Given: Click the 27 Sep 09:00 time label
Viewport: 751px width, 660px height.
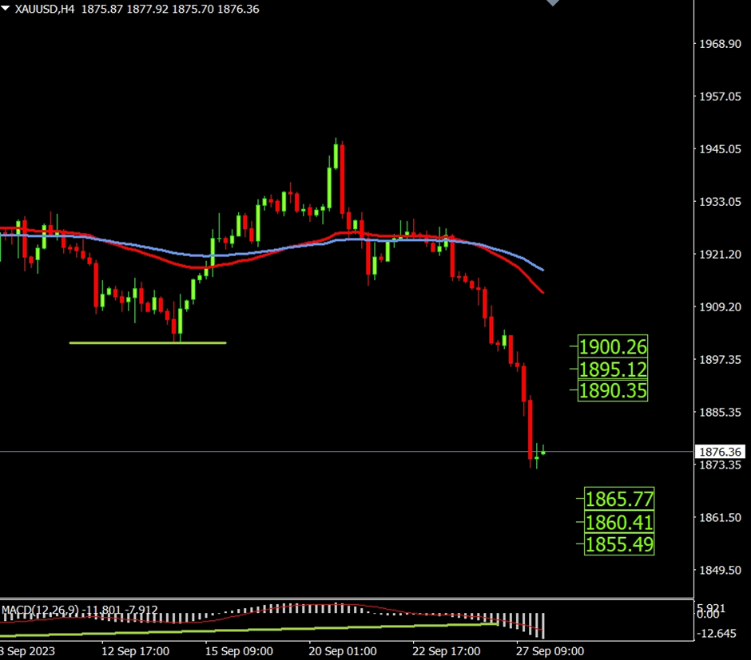Looking at the screenshot, I should (550, 650).
